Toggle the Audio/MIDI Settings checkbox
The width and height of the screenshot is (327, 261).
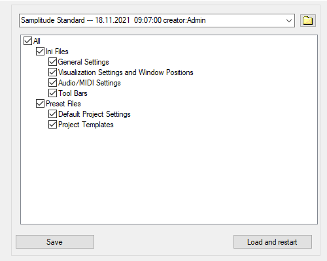pyautogui.click(x=52, y=83)
